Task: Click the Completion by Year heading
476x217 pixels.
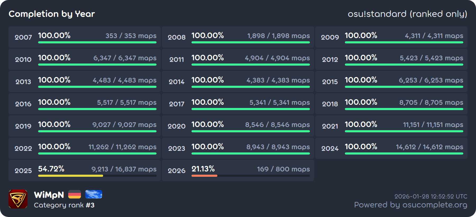Action: 52,14
